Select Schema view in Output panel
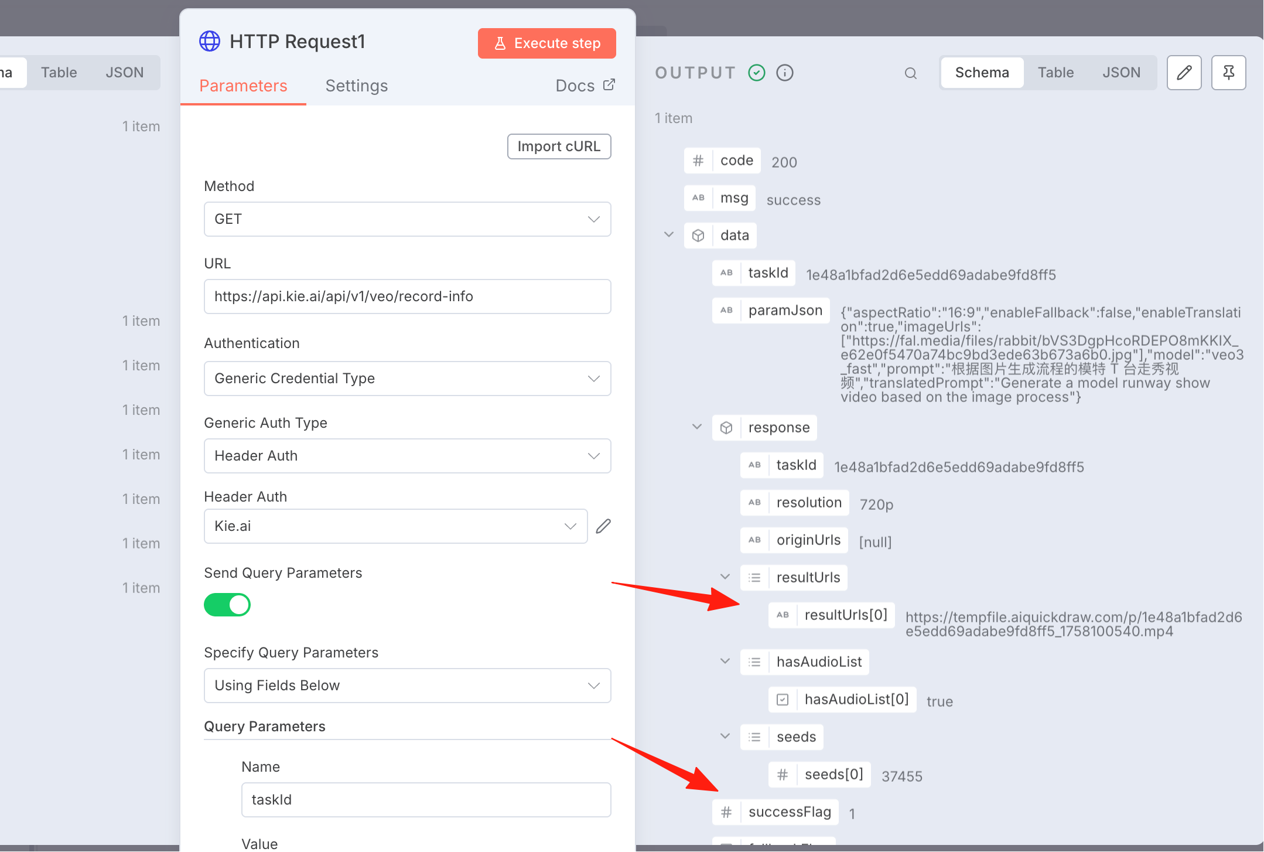The width and height of the screenshot is (1264, 852). [982, 73]
